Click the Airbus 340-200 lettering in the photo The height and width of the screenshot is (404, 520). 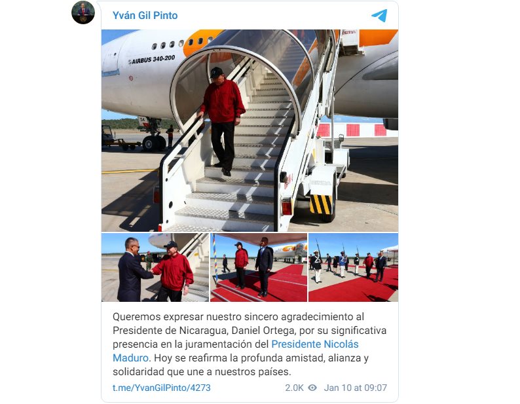point(151,60)
